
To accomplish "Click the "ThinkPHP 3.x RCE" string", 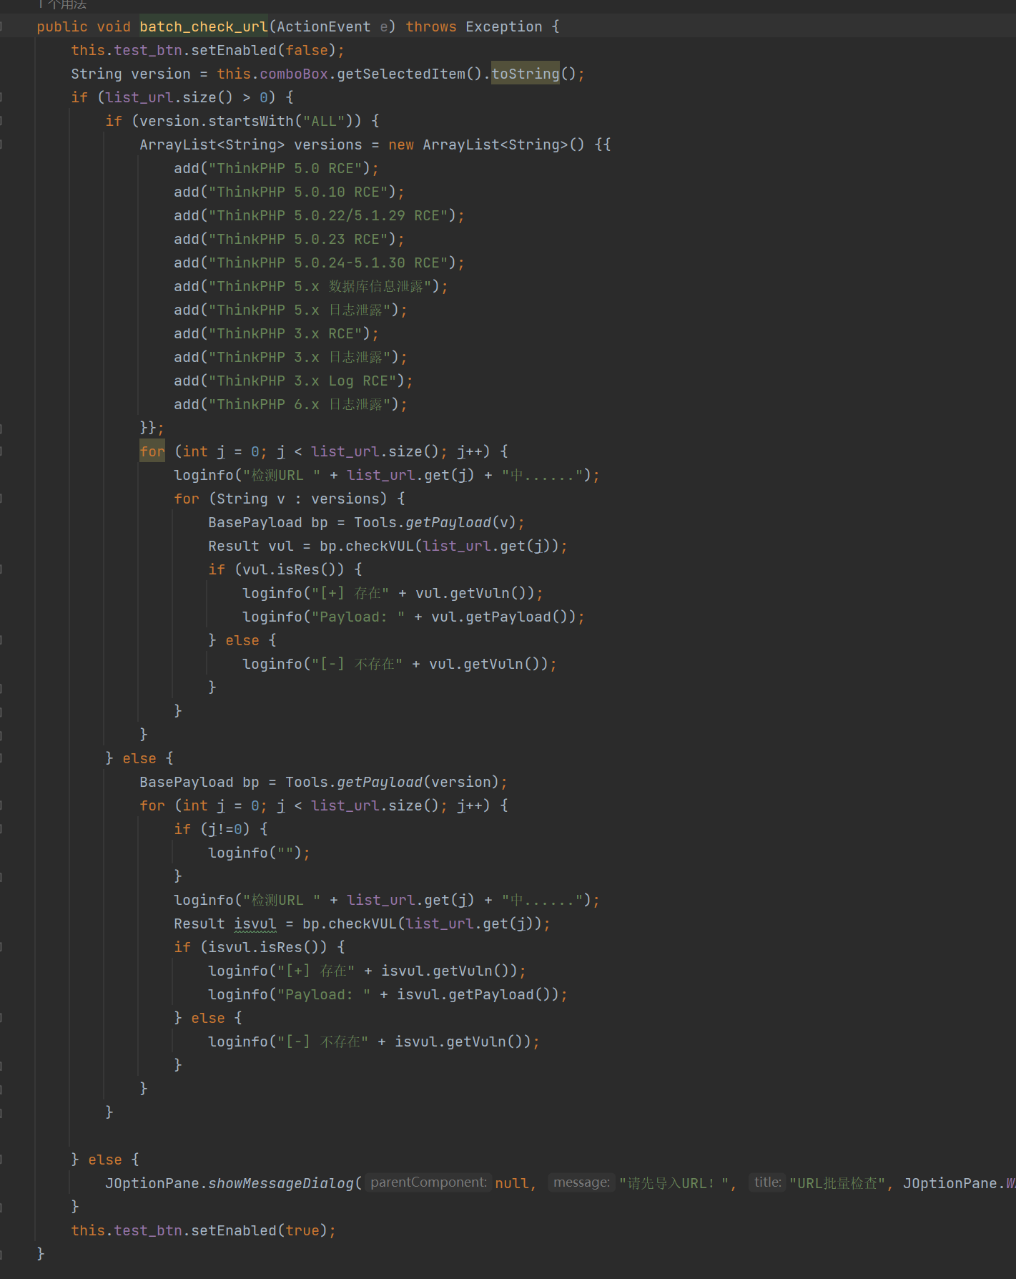I will click(285, 333).
